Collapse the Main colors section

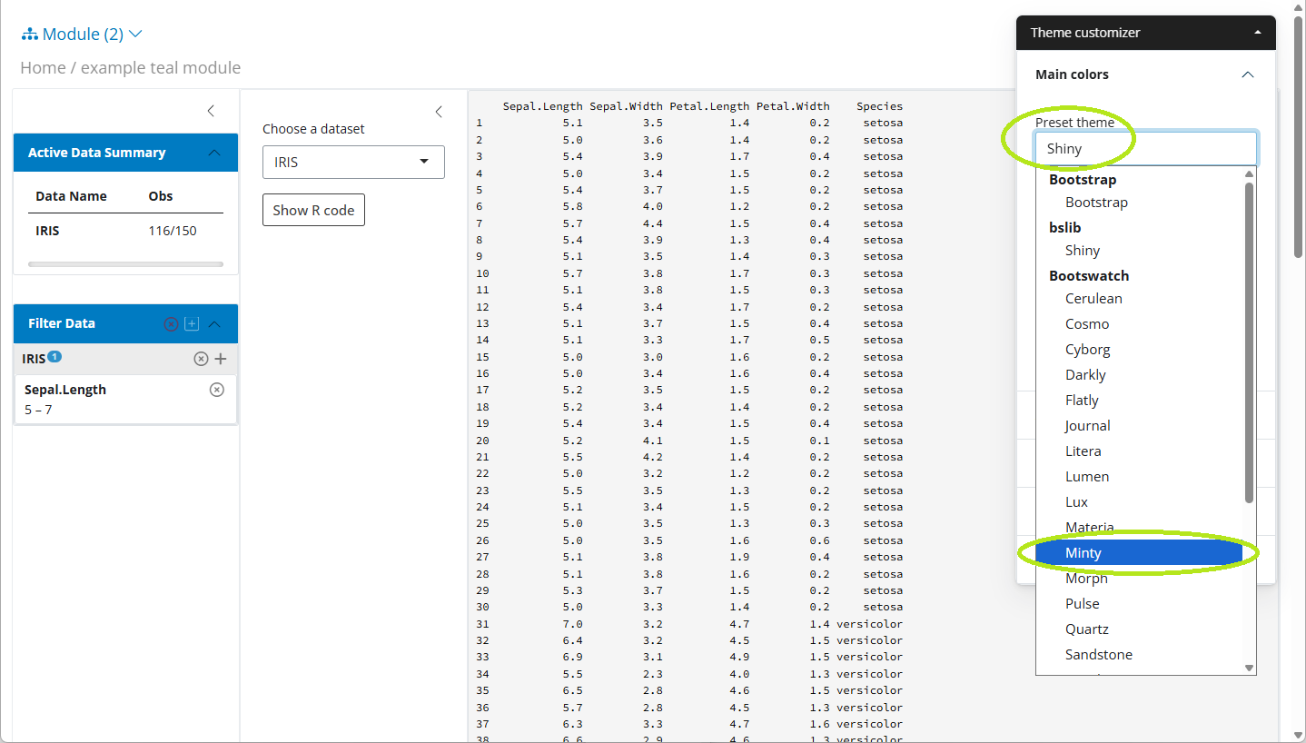click(x=1247, y=74)
